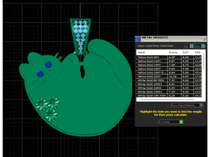This screenshot has width=210, height=157.
Task: Select the White Gold:14K PdW row
Action: pos(169,96)
